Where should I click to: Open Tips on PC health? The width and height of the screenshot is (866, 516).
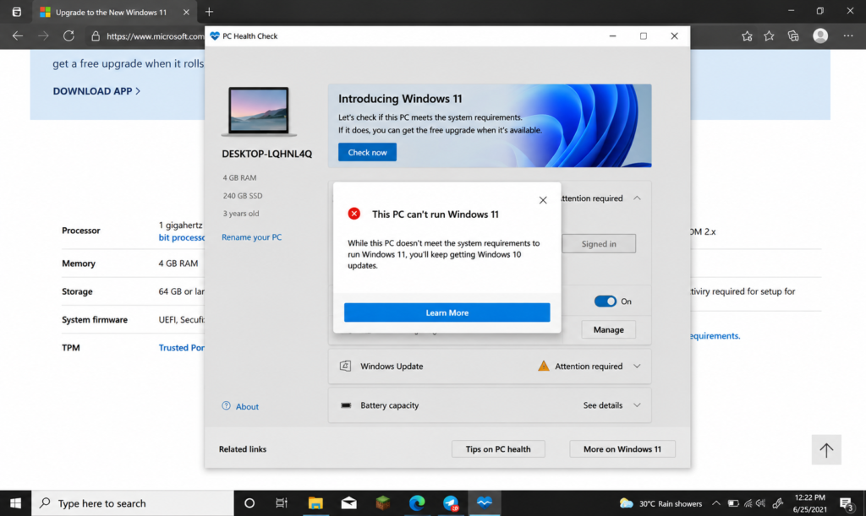(x=498, y=448)
